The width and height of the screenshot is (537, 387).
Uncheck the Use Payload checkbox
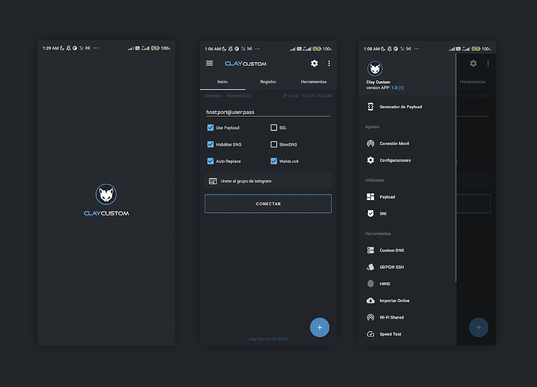(210, 128)
